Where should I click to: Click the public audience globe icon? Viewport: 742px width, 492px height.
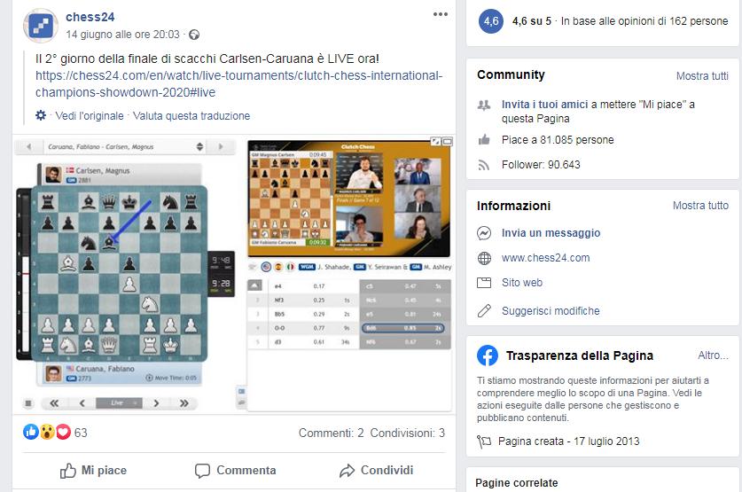pyautogui.click(x=194, y=35)
